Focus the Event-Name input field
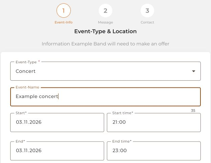 pyautogui.click(x=105, y=97)
